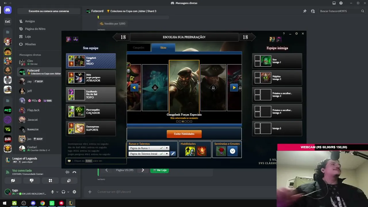
Task: Click the Ver Loja button
Action: pos(160,170)
